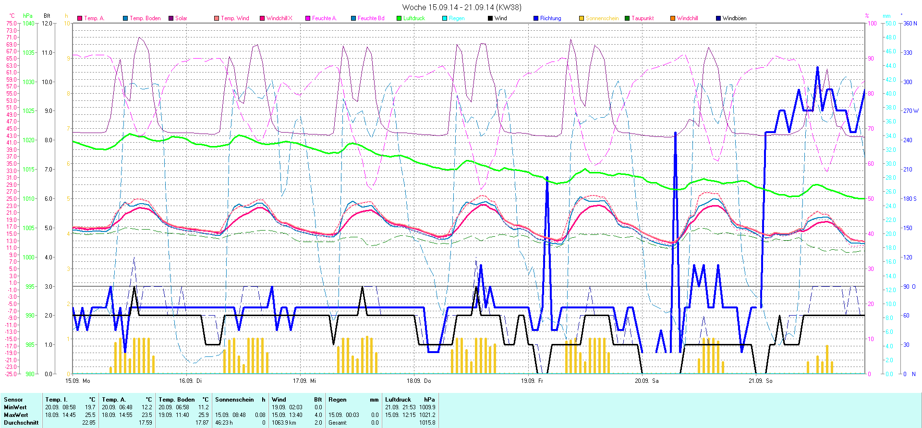Click the 21.09. So date marker
922x428 pixels.
tap(761, 380)
